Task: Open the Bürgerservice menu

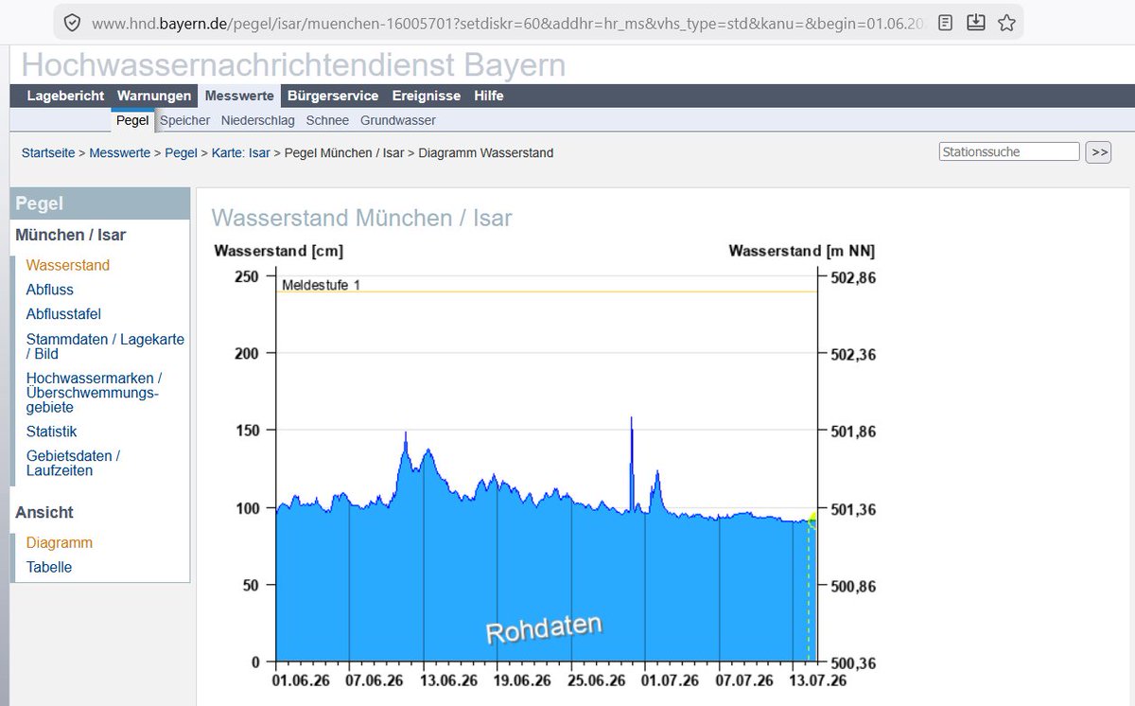Action: point(333,96)
